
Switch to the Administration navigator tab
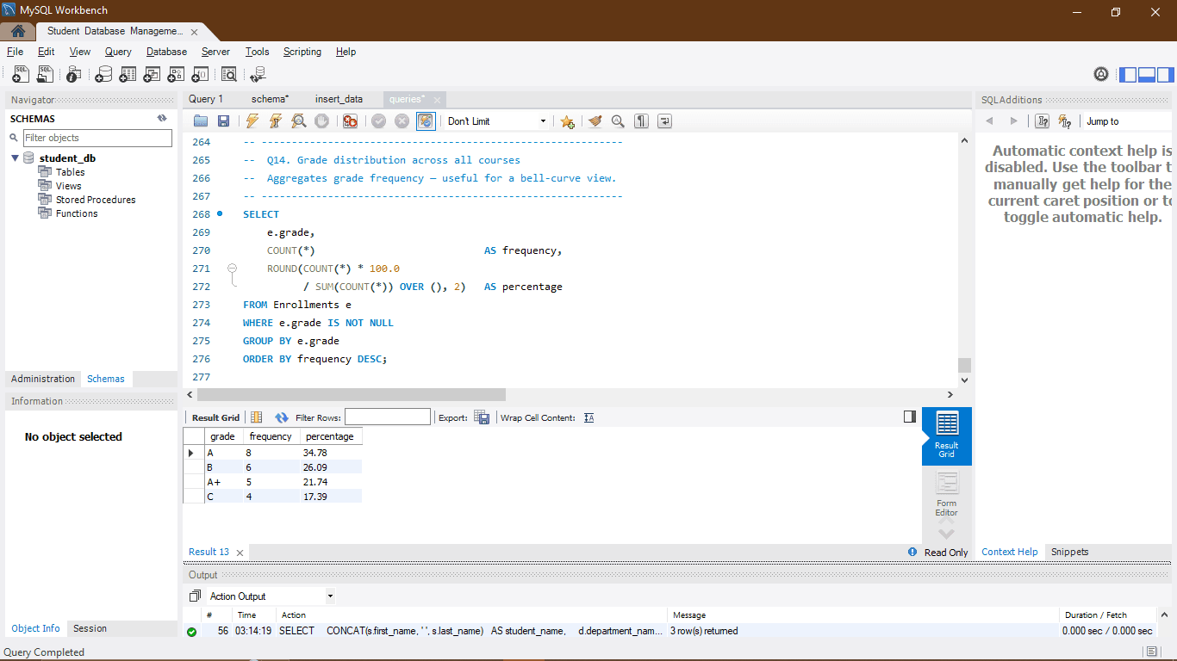43,379
